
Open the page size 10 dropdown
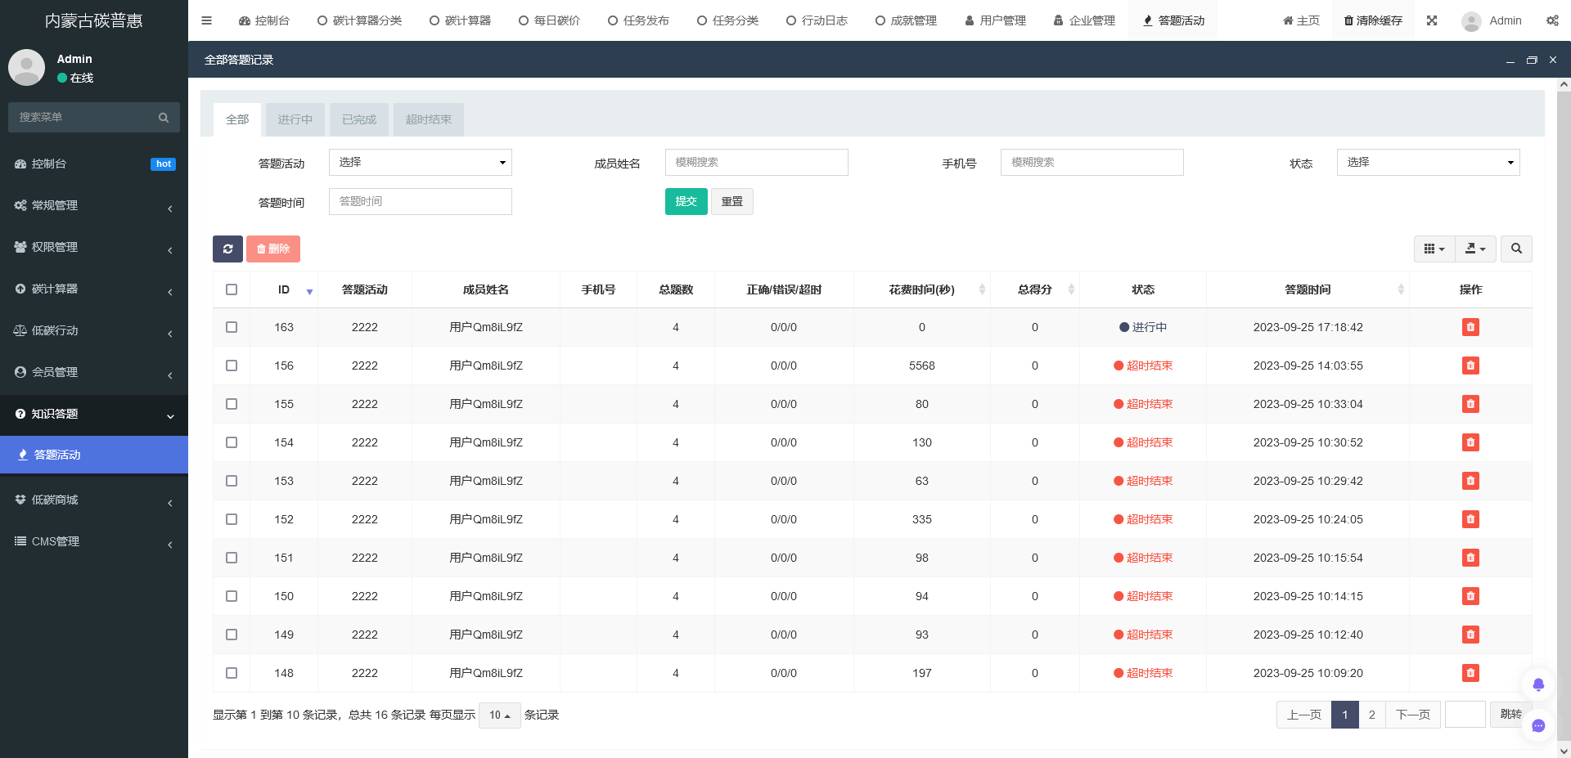[499, 715]
